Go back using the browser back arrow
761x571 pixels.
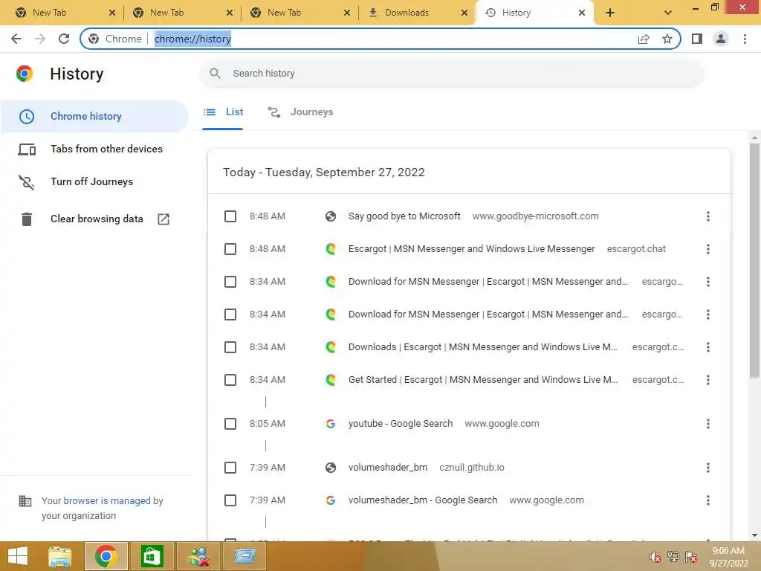click(16, 39)
